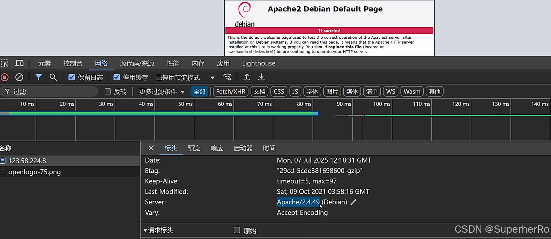Toggle the 保留日志 checkbox
This screenshot has width=551, height=239.
point(72,77)
